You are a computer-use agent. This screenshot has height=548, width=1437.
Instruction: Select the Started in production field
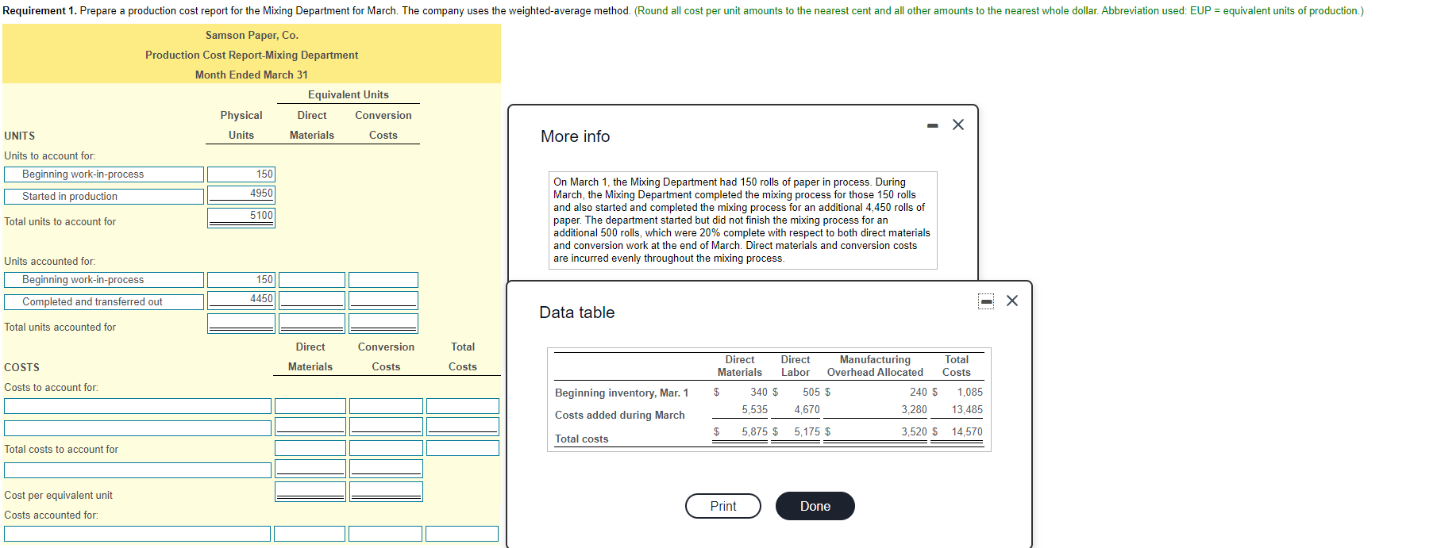click(x=104, y=197)
